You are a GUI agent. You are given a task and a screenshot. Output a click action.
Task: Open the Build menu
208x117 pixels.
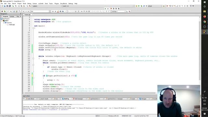click(24, 4)
